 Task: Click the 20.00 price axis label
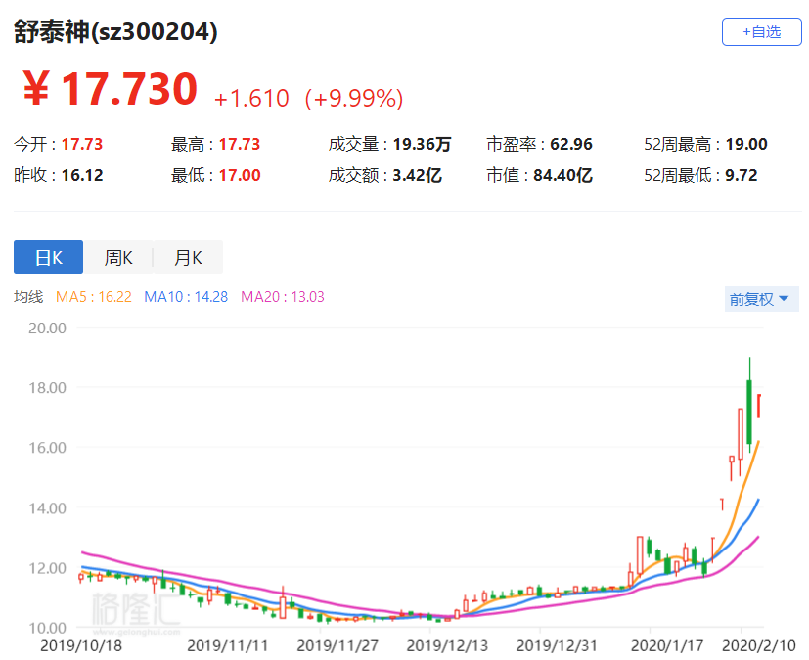pos(48,328)
